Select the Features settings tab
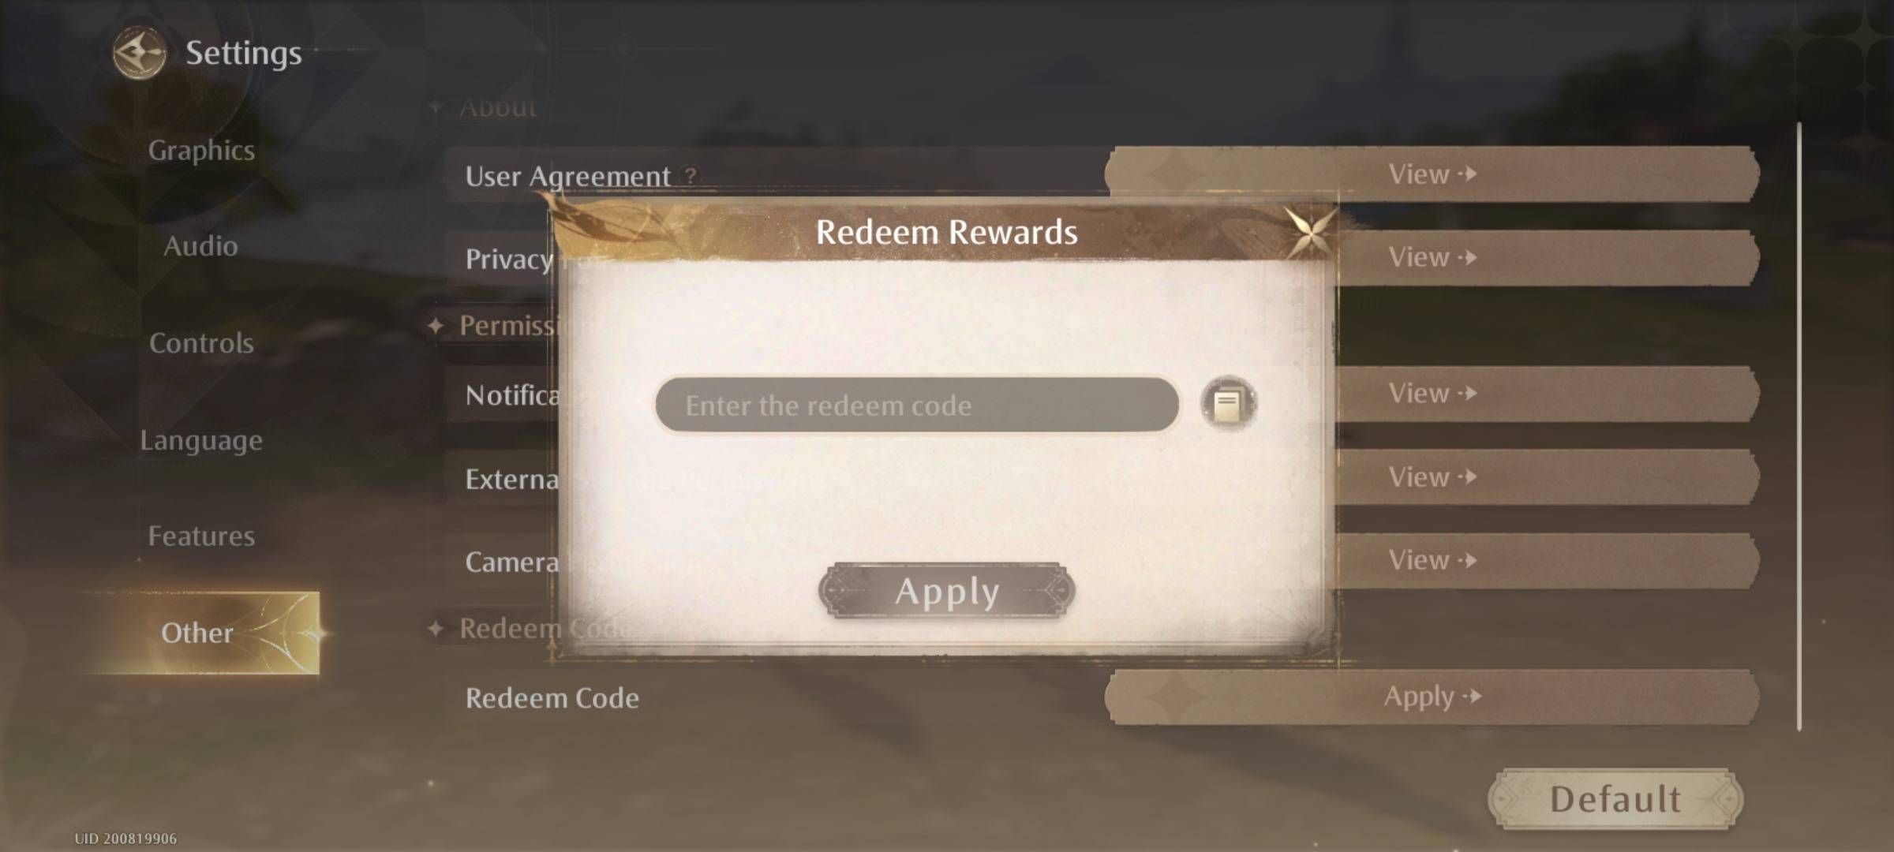 [200, 536]
